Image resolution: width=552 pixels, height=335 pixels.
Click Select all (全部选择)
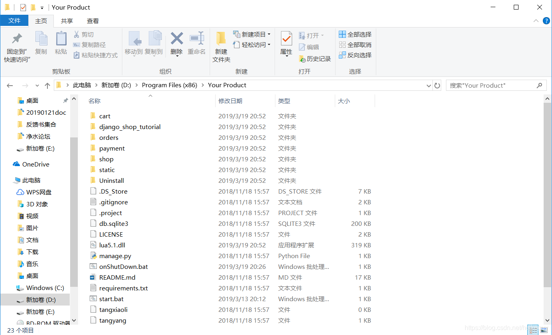[x=355, y=35]
